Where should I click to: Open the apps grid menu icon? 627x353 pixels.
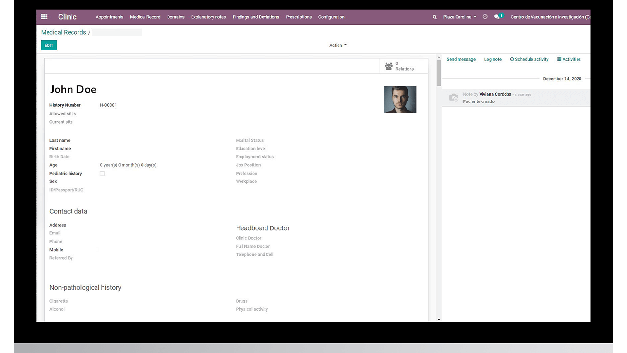(44, 17)
